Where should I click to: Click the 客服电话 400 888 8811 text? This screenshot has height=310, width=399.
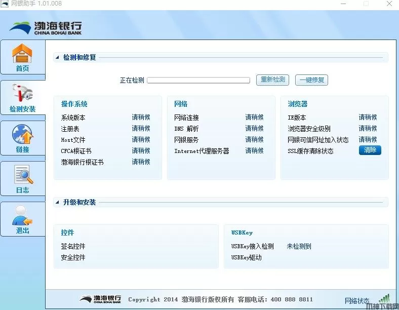275,299
